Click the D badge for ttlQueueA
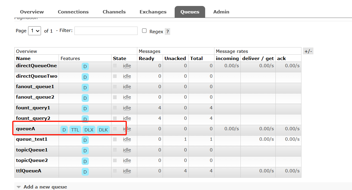 [85, 172]
